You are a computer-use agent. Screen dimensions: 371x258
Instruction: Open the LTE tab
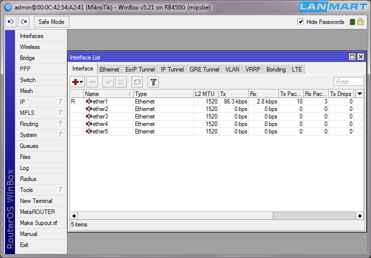click(x=297, y=69)
